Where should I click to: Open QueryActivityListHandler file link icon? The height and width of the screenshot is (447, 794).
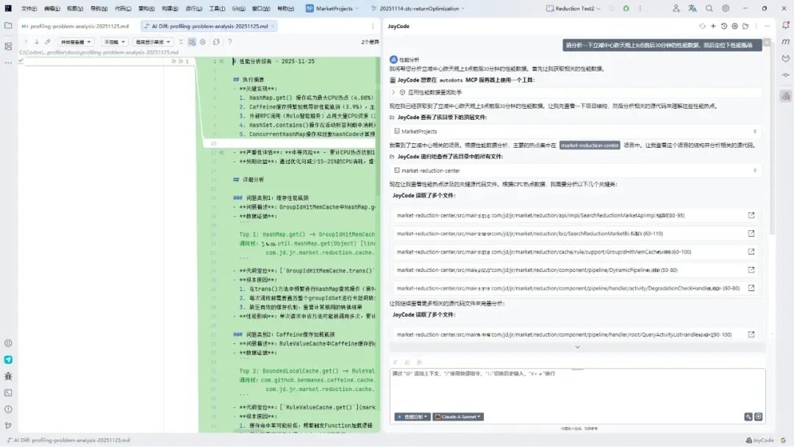pos(751,335)
